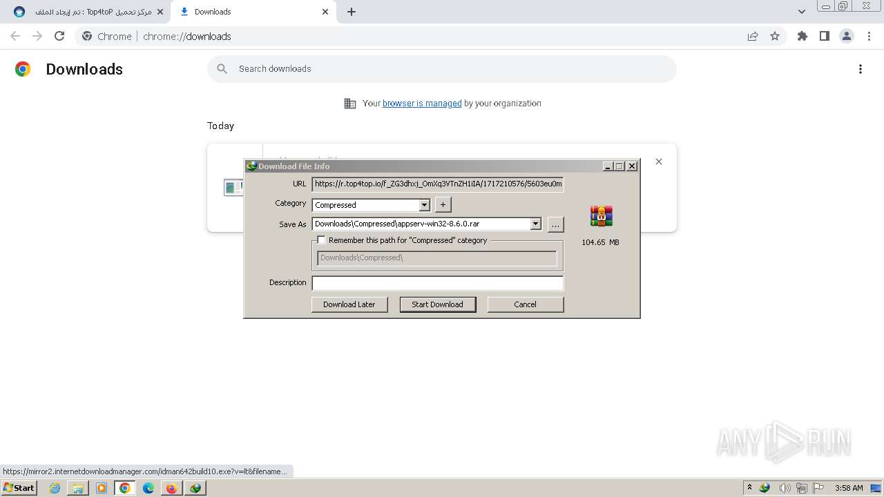Launch Internet Explorer from taskbar
Screen dimensions: 884x497
[55, 488]
